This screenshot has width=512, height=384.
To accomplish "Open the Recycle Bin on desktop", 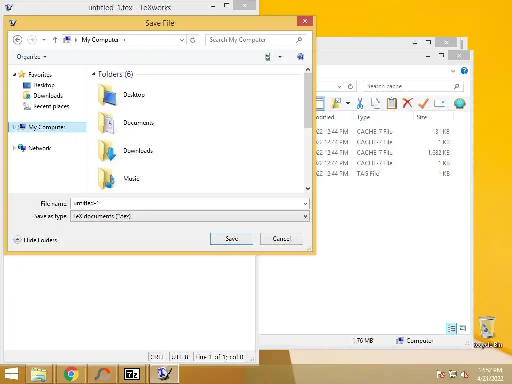I will click(487, 332).
